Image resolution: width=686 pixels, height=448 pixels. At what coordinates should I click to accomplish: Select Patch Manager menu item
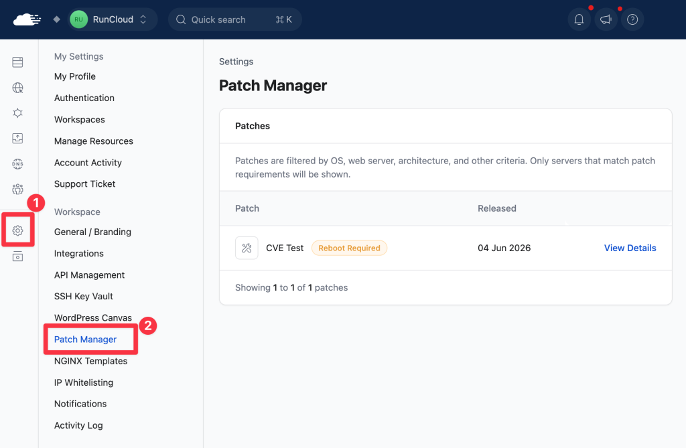[x=85, y=339]
